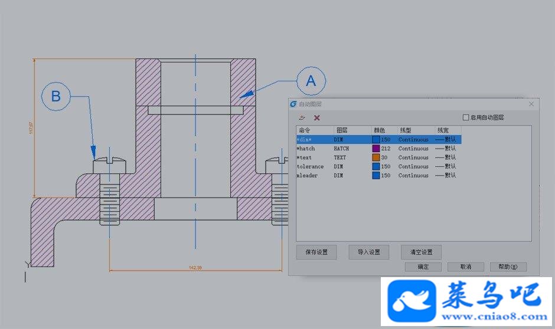Viewport: 555px width, 329px height.
Task: Click the GstarCAD logo in the dialog title
Action: coord(293,104)
